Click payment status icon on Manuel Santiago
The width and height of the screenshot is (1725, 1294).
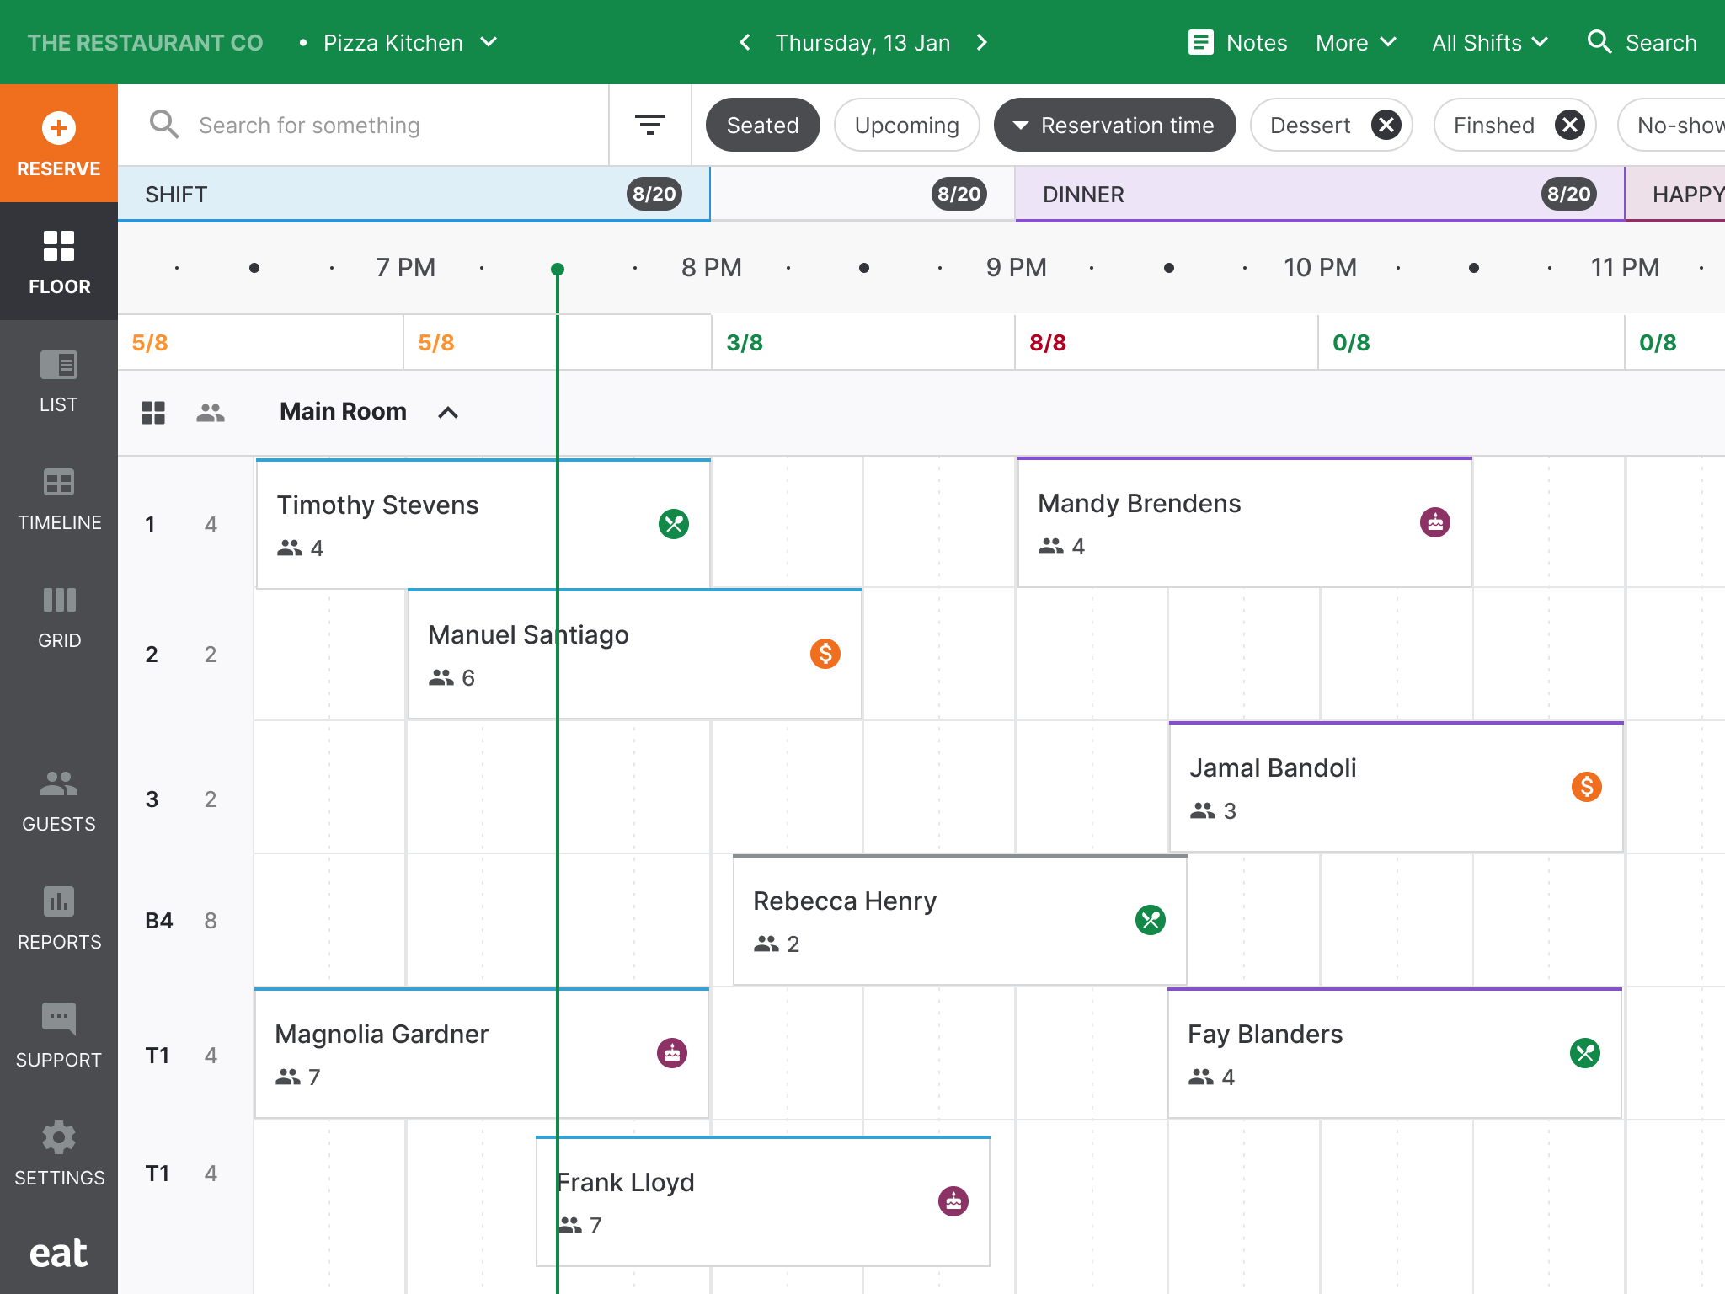[825, 654]
